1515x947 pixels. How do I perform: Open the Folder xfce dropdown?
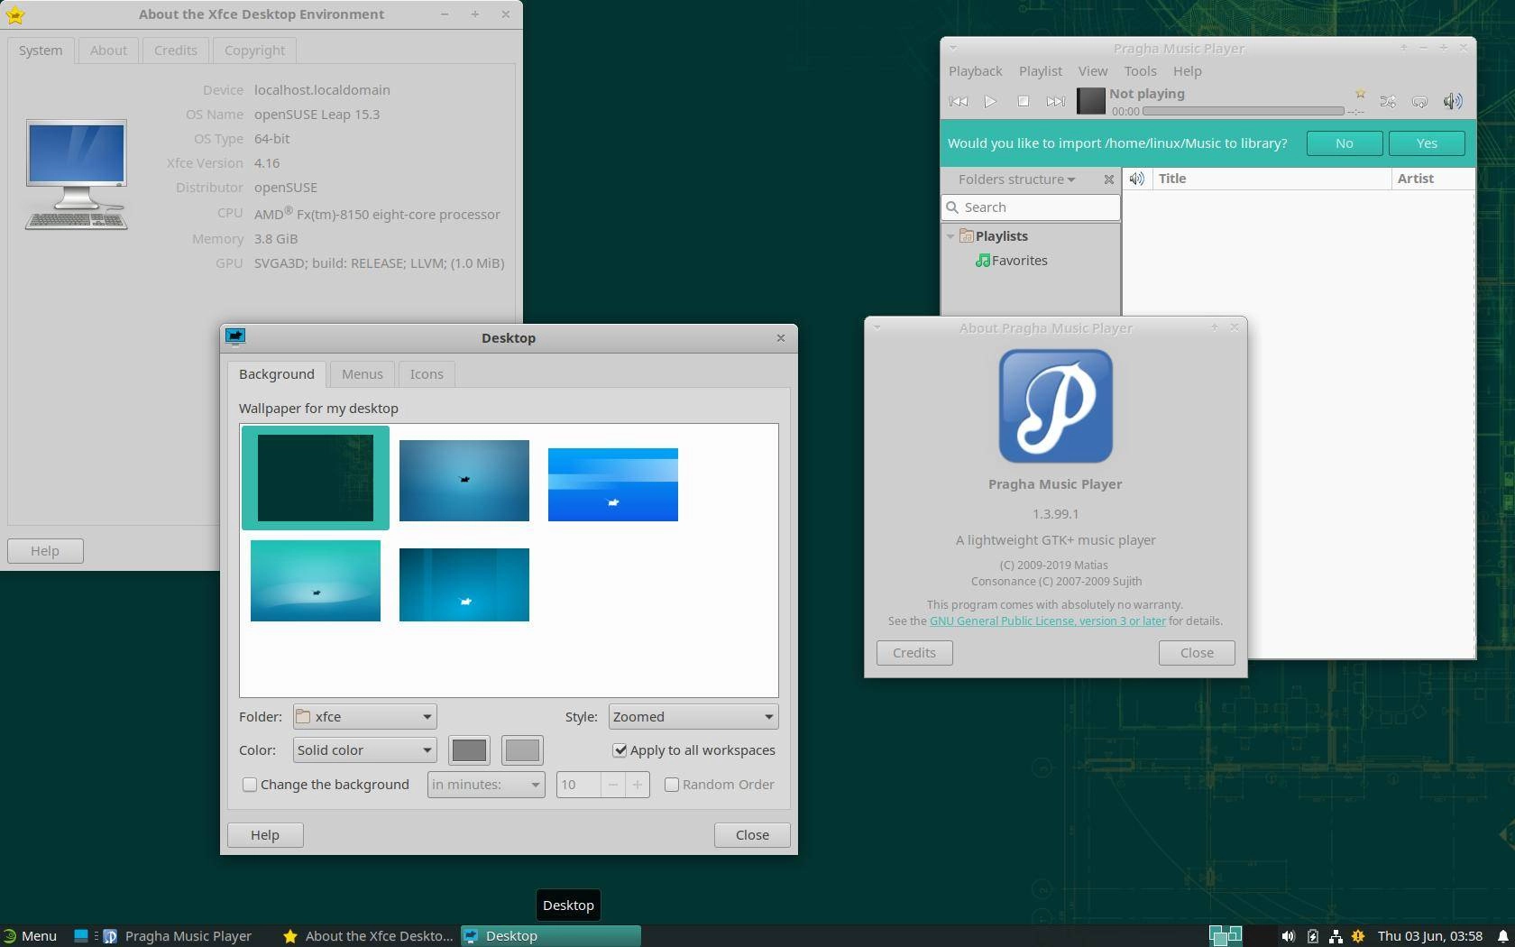click(364, 717)
